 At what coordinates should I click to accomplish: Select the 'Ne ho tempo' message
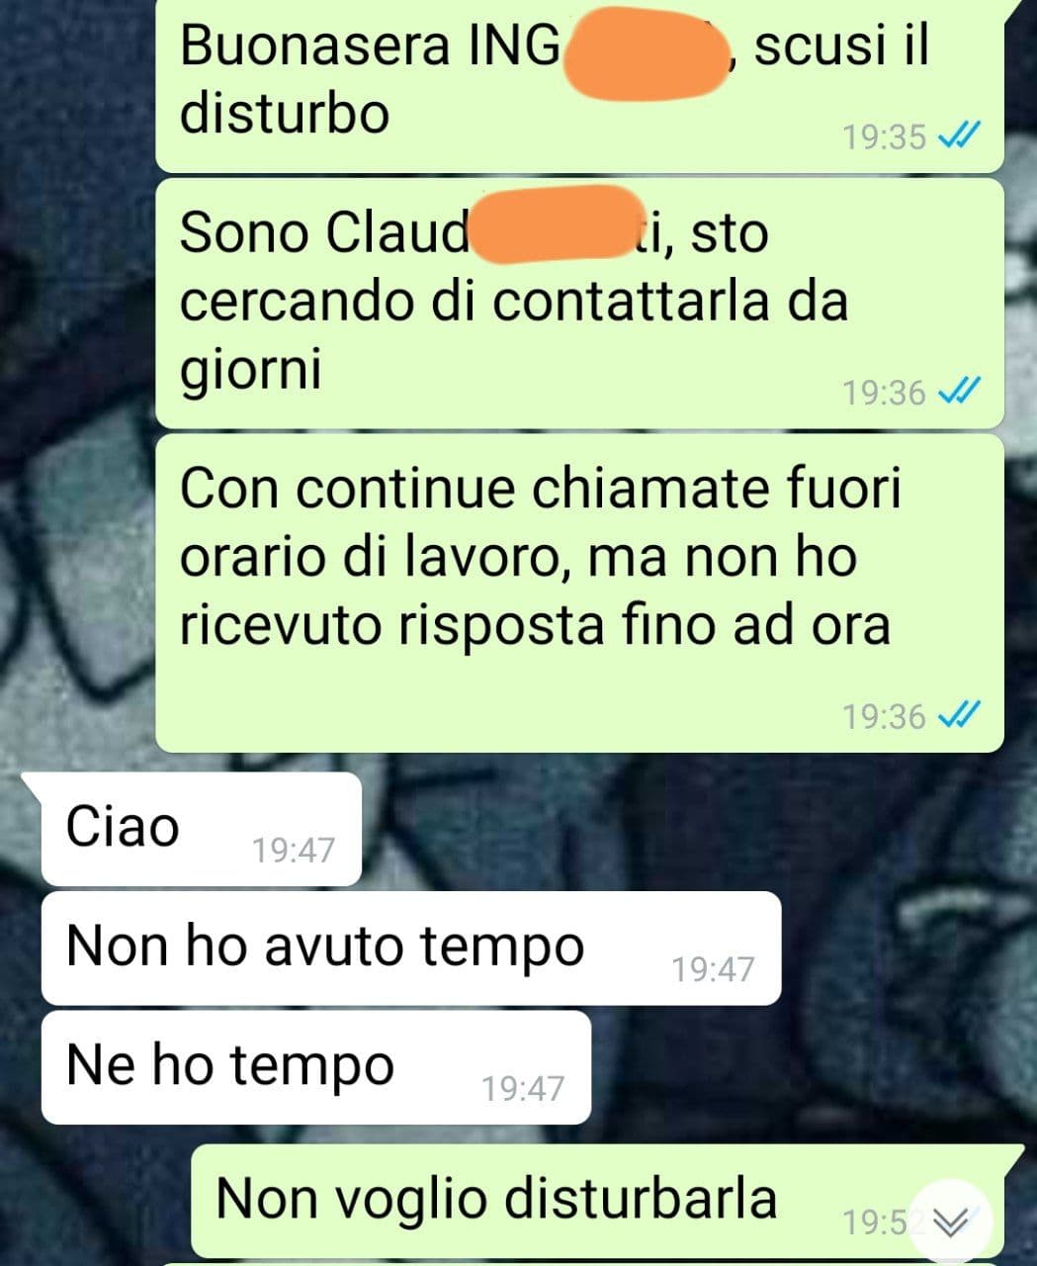316,1067
